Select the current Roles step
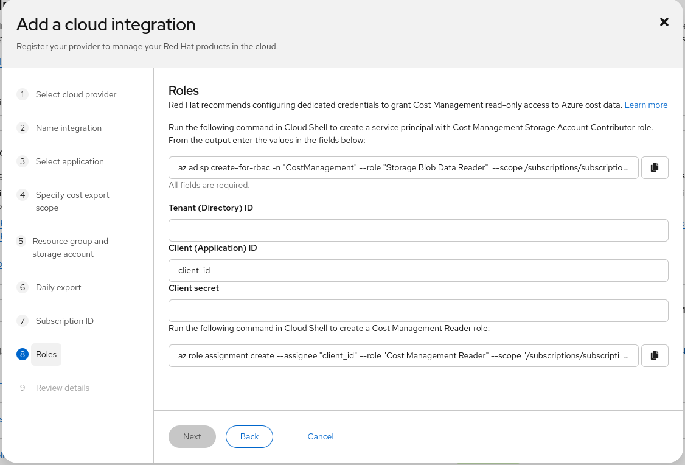The height and width of the screenshot is (465, 685). [46, 354]
